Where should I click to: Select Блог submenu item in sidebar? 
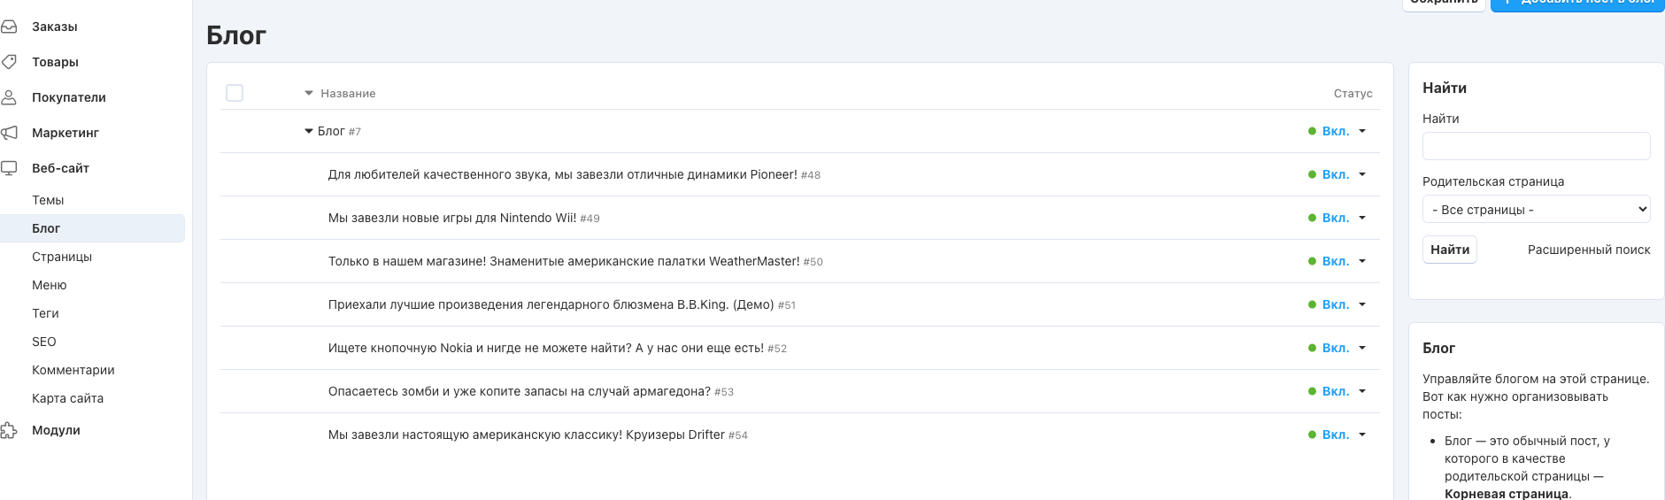click(92, 228)
